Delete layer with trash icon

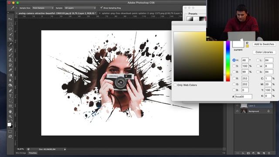pos(269,153)
